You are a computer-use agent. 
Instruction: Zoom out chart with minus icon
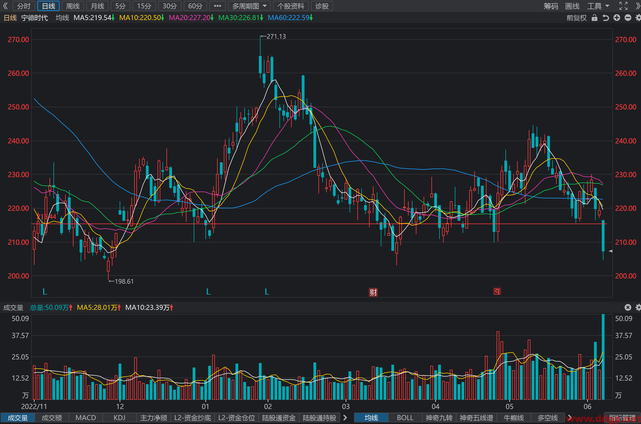(628, 18)
